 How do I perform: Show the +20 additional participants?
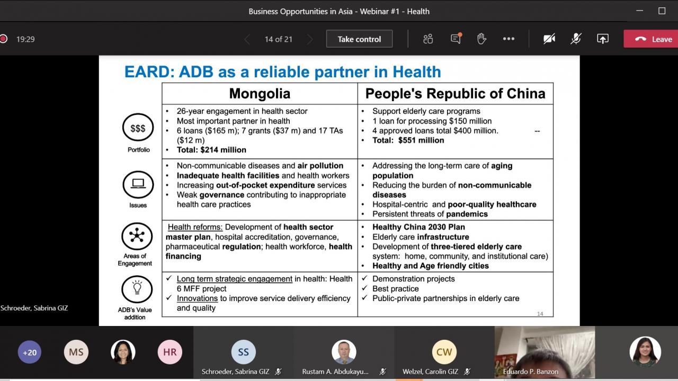pos(30,352)
